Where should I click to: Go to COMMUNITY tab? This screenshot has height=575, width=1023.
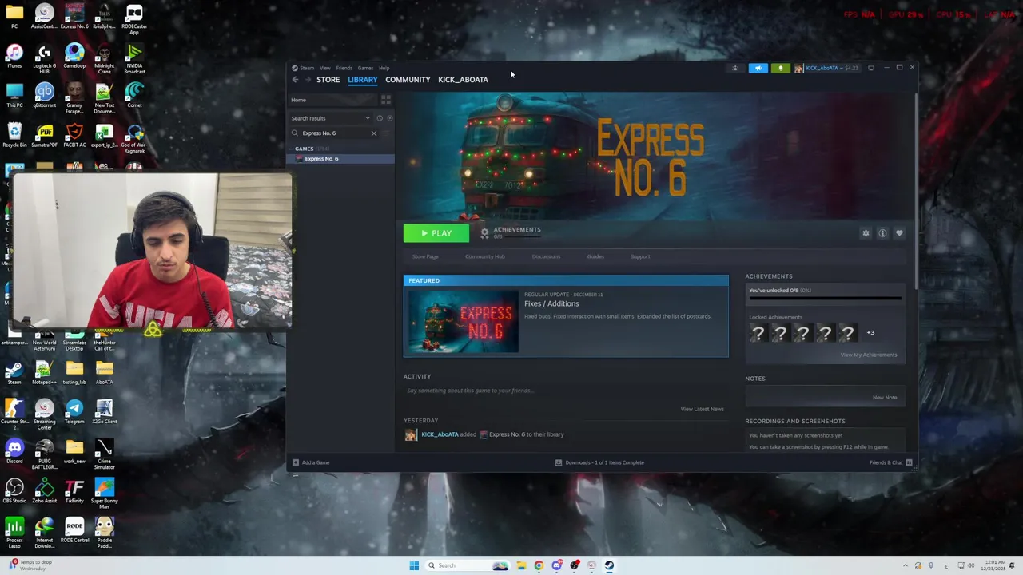408,80
